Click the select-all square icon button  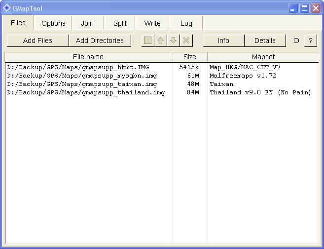tap(147, 41)
